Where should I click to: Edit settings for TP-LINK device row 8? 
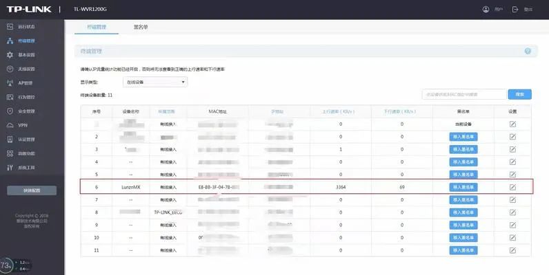(512, 212)
